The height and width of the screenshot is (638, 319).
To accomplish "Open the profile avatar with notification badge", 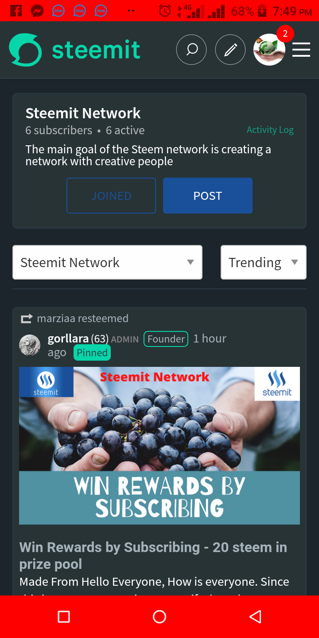I will 269,50.
